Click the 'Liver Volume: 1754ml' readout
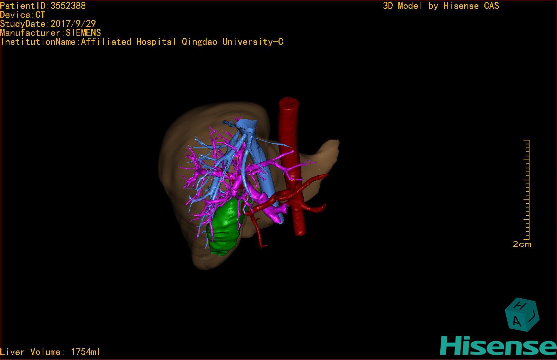The image size is (557, 360). (x=50, y=352)
